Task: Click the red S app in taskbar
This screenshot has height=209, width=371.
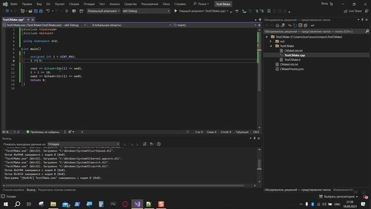Action: tap(161, 204)
